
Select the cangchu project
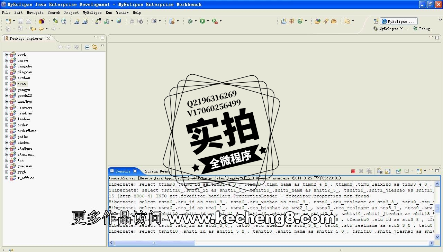coord(25,66)
